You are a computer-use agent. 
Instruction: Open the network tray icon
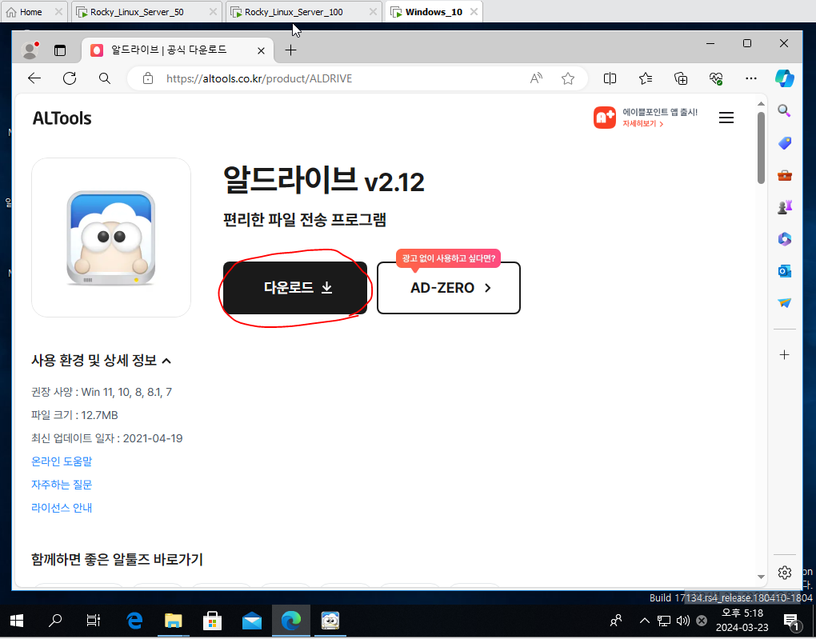663,621
